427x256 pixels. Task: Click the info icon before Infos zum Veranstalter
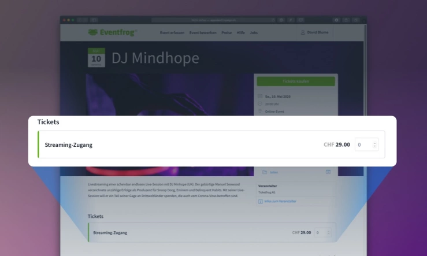coord(261,202)
